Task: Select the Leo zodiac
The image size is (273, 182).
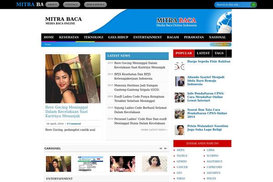Action: [179, 173]
